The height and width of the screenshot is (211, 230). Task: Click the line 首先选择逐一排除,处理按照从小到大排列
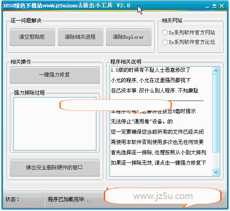pyautogui.click(x=158, y=153)
